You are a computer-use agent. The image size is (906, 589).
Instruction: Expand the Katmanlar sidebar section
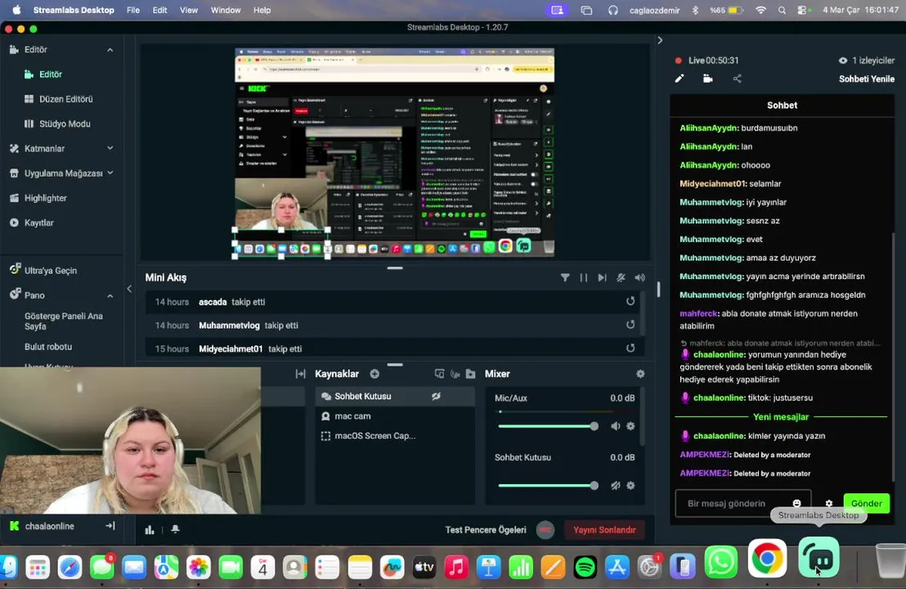tap(110, 149)
